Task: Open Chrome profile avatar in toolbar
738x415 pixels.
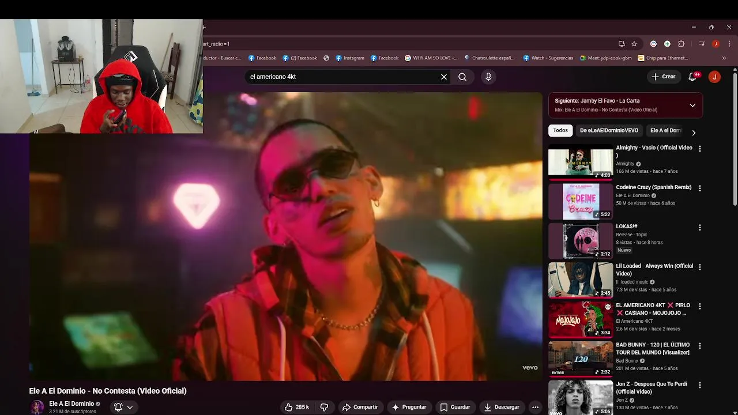Action: point(716,44)
